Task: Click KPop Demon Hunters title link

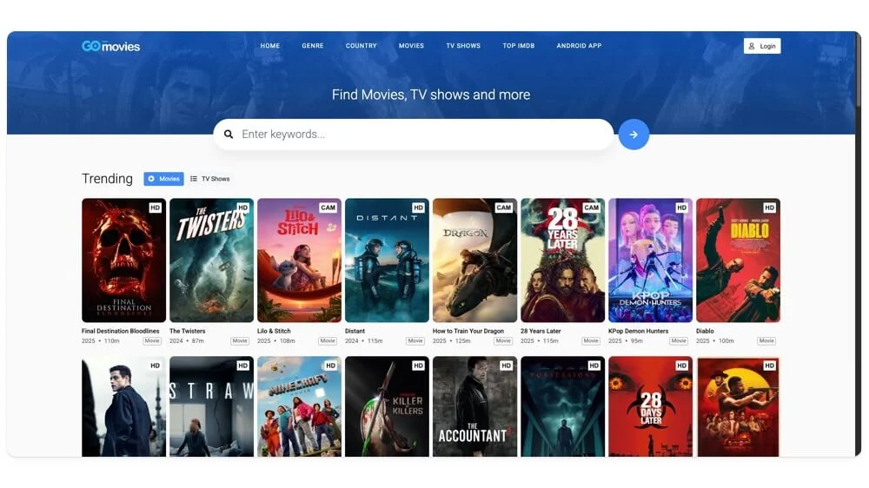Action: point(639,331)
